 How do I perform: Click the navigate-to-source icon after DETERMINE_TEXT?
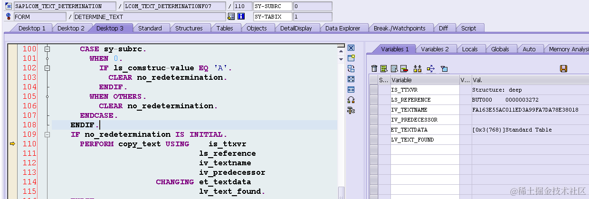tap(231, 17)
